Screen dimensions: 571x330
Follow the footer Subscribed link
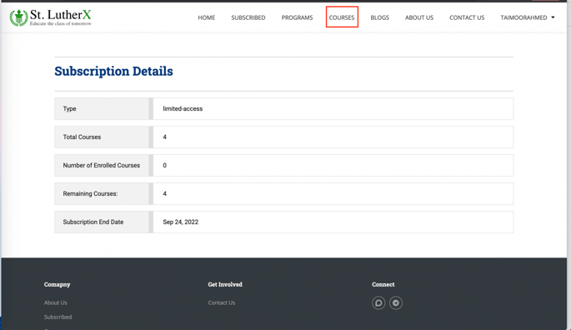[x=58, y=317]
